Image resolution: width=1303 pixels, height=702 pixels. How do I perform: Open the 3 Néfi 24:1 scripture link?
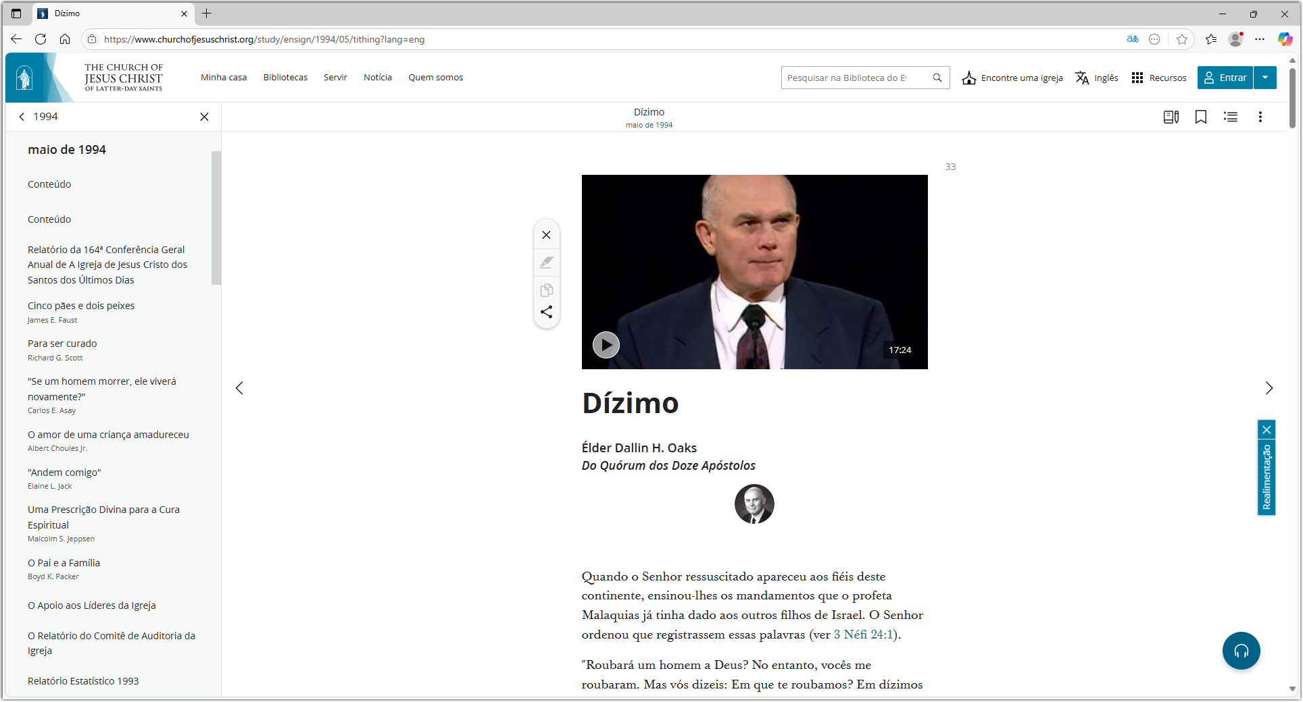864,634
